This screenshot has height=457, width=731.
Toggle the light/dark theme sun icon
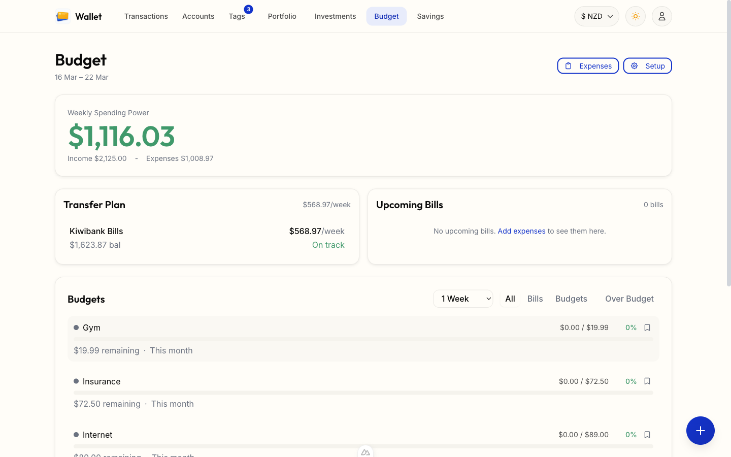point(635,16)
